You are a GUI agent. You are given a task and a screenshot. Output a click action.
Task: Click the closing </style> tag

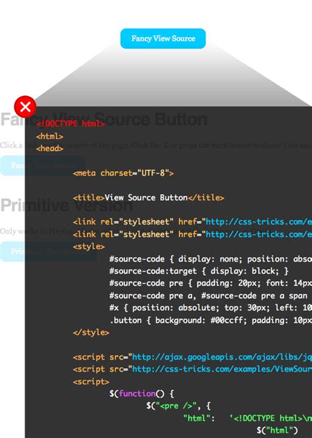click(91, 333)
